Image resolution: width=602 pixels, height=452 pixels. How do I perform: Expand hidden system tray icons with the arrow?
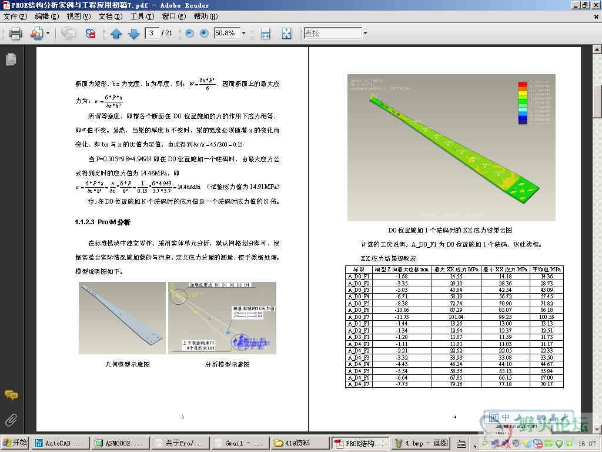(475, 446)
